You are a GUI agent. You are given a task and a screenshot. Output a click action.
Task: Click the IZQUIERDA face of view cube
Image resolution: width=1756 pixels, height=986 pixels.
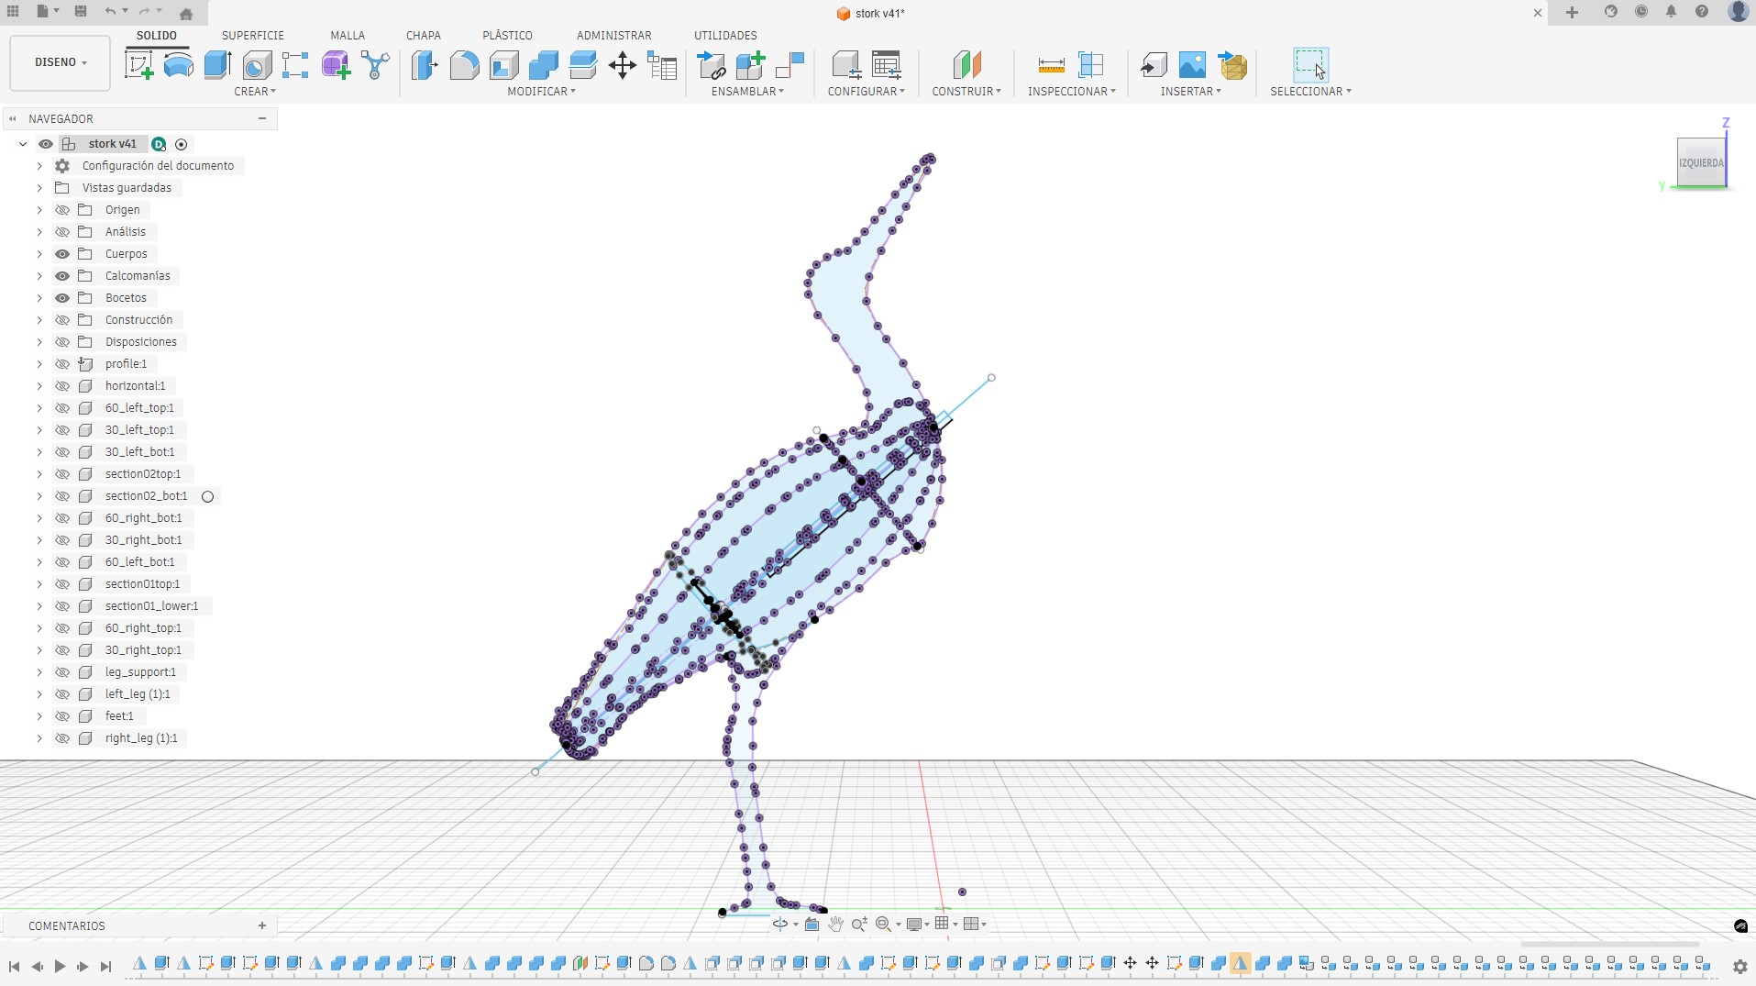click(x=1701, y=162)
